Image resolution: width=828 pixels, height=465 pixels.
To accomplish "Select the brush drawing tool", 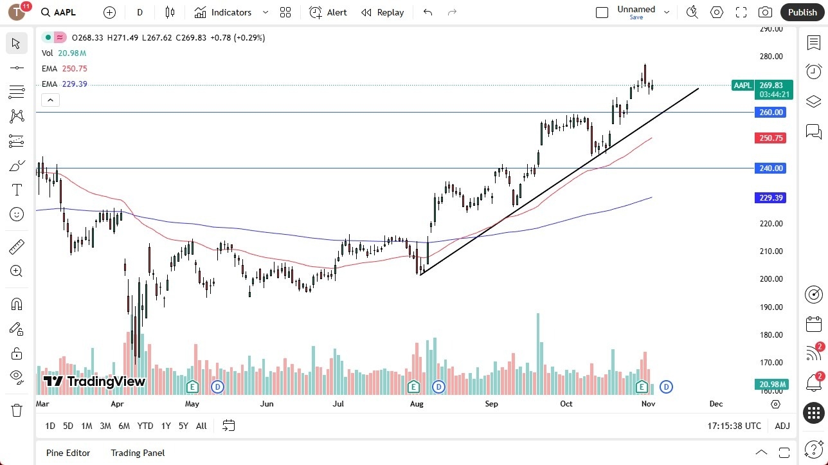I will [16, 165].
